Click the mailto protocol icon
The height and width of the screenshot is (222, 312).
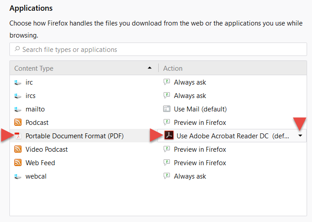tap(18, 109)
